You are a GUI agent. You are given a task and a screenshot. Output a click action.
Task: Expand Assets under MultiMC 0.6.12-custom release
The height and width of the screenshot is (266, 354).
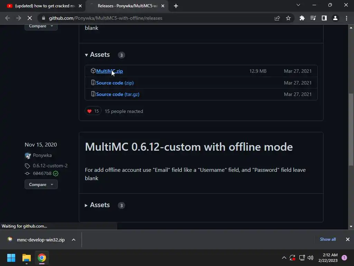tap(97, 205)
